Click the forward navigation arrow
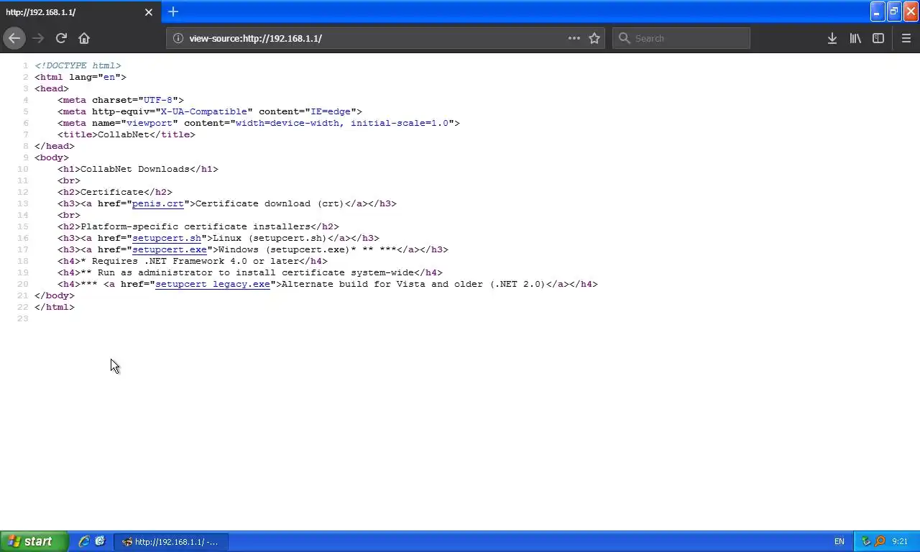The height and width of the screenshot is (552, 920). tap(38, 38)
